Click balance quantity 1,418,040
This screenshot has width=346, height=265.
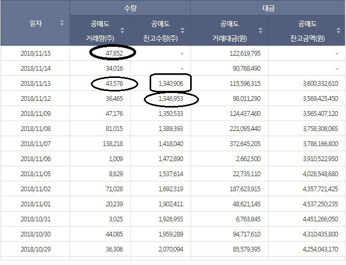point(171,143)
